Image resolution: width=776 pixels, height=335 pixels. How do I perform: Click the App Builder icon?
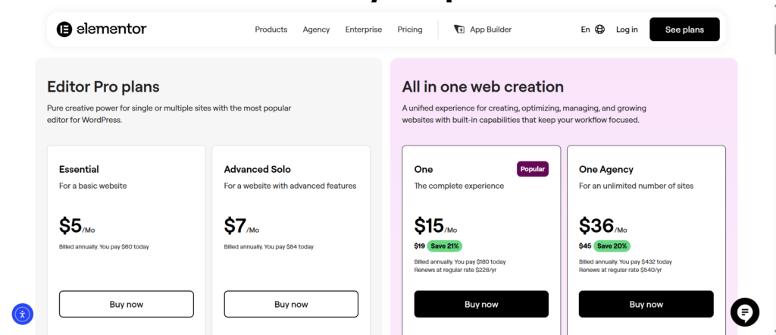(x=458, y=30)
